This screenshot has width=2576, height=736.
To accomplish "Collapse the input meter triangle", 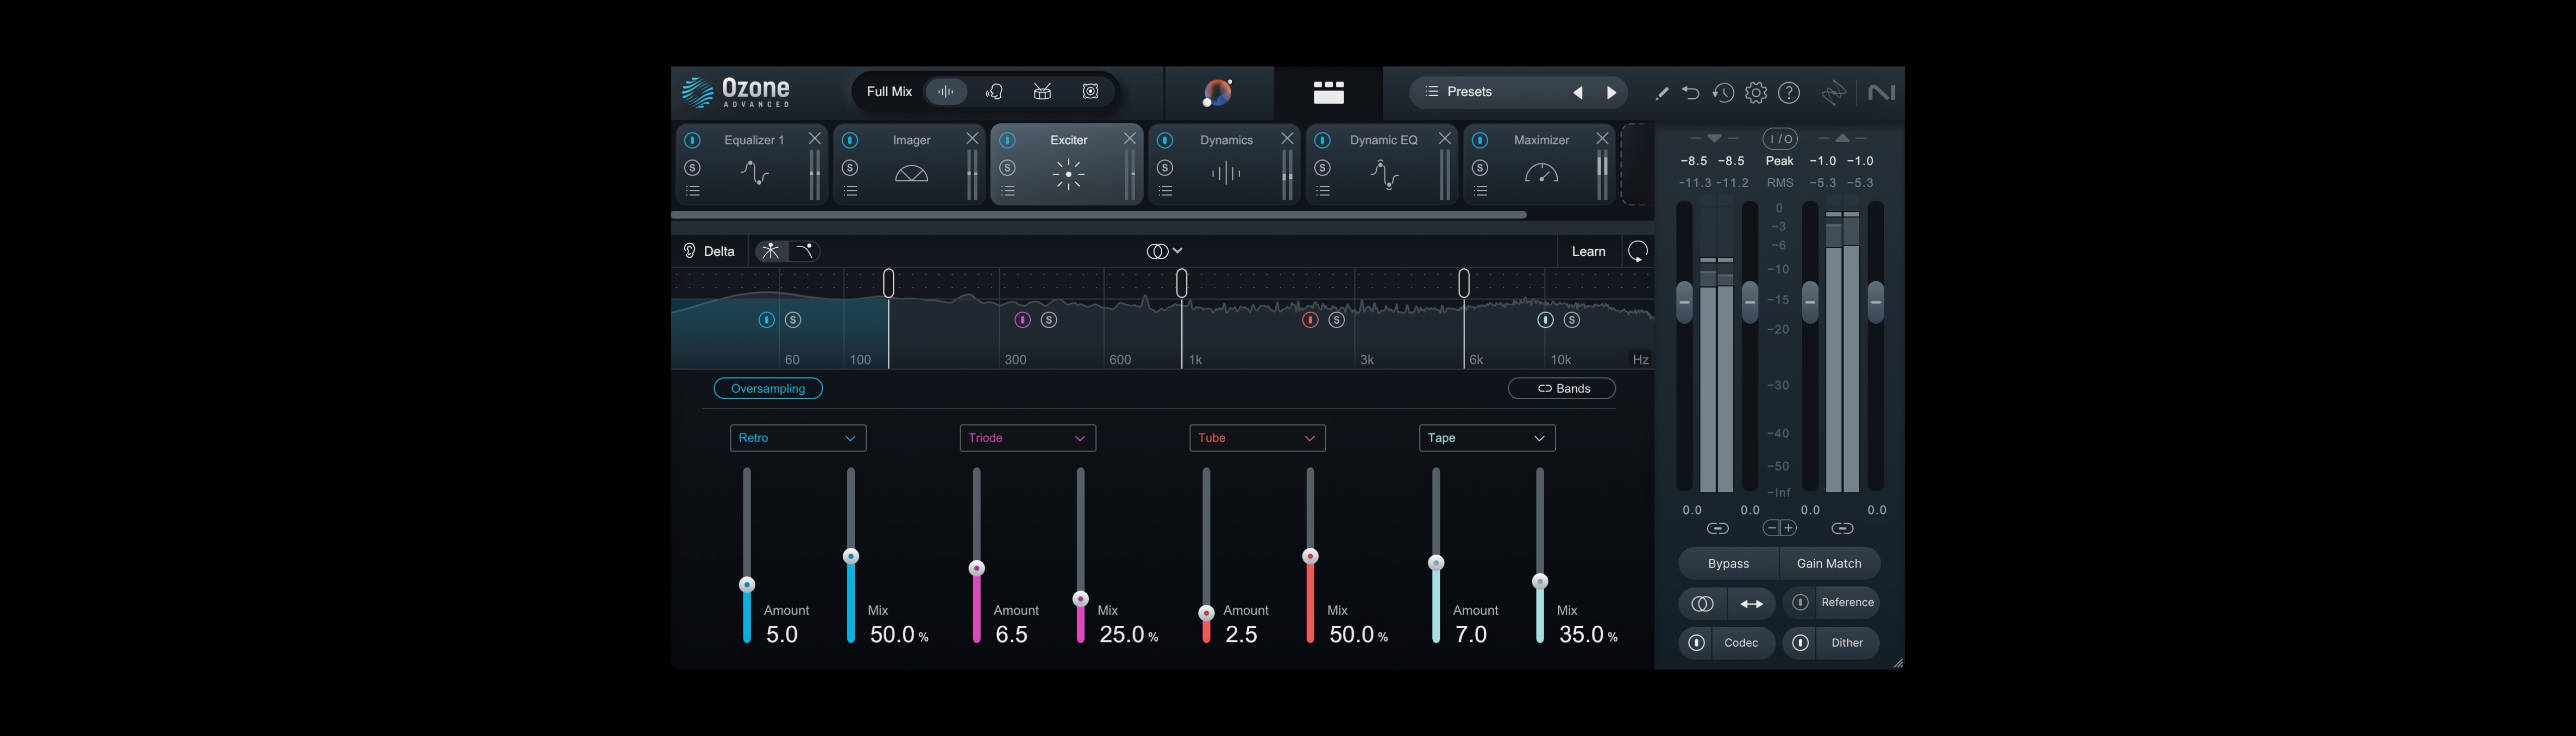I will [1714, 138].
